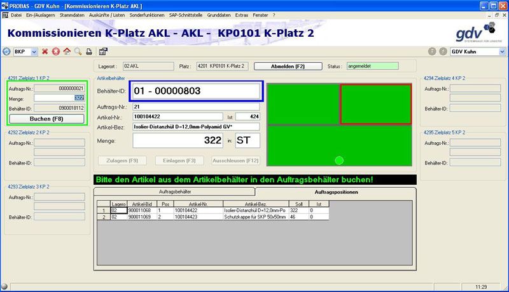Image resolution: width=509 pixels, height=292 pixels.
Task: Click the Artikel-Bez. column header
Action: (x=256, y=204)
